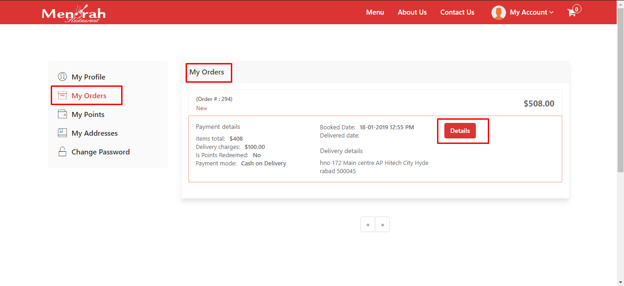624x286 pixels.
Task: Click the user avatar picture
Action: pyautogui.click(x=498, y=13)
